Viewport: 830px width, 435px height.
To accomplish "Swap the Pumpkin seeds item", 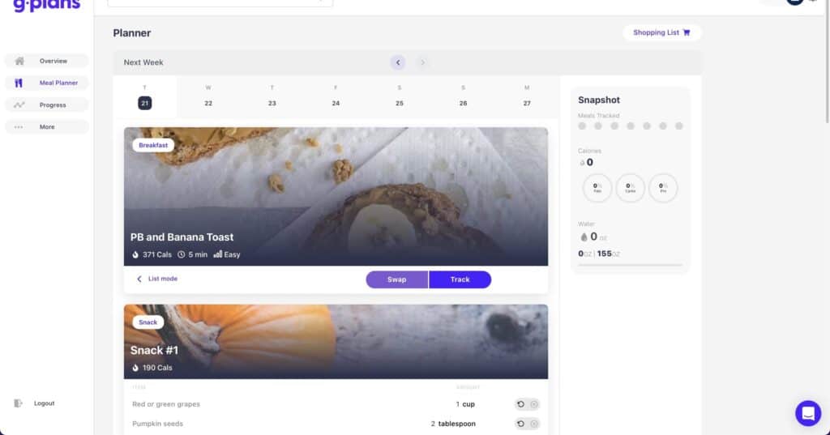I will coord(521,424).
